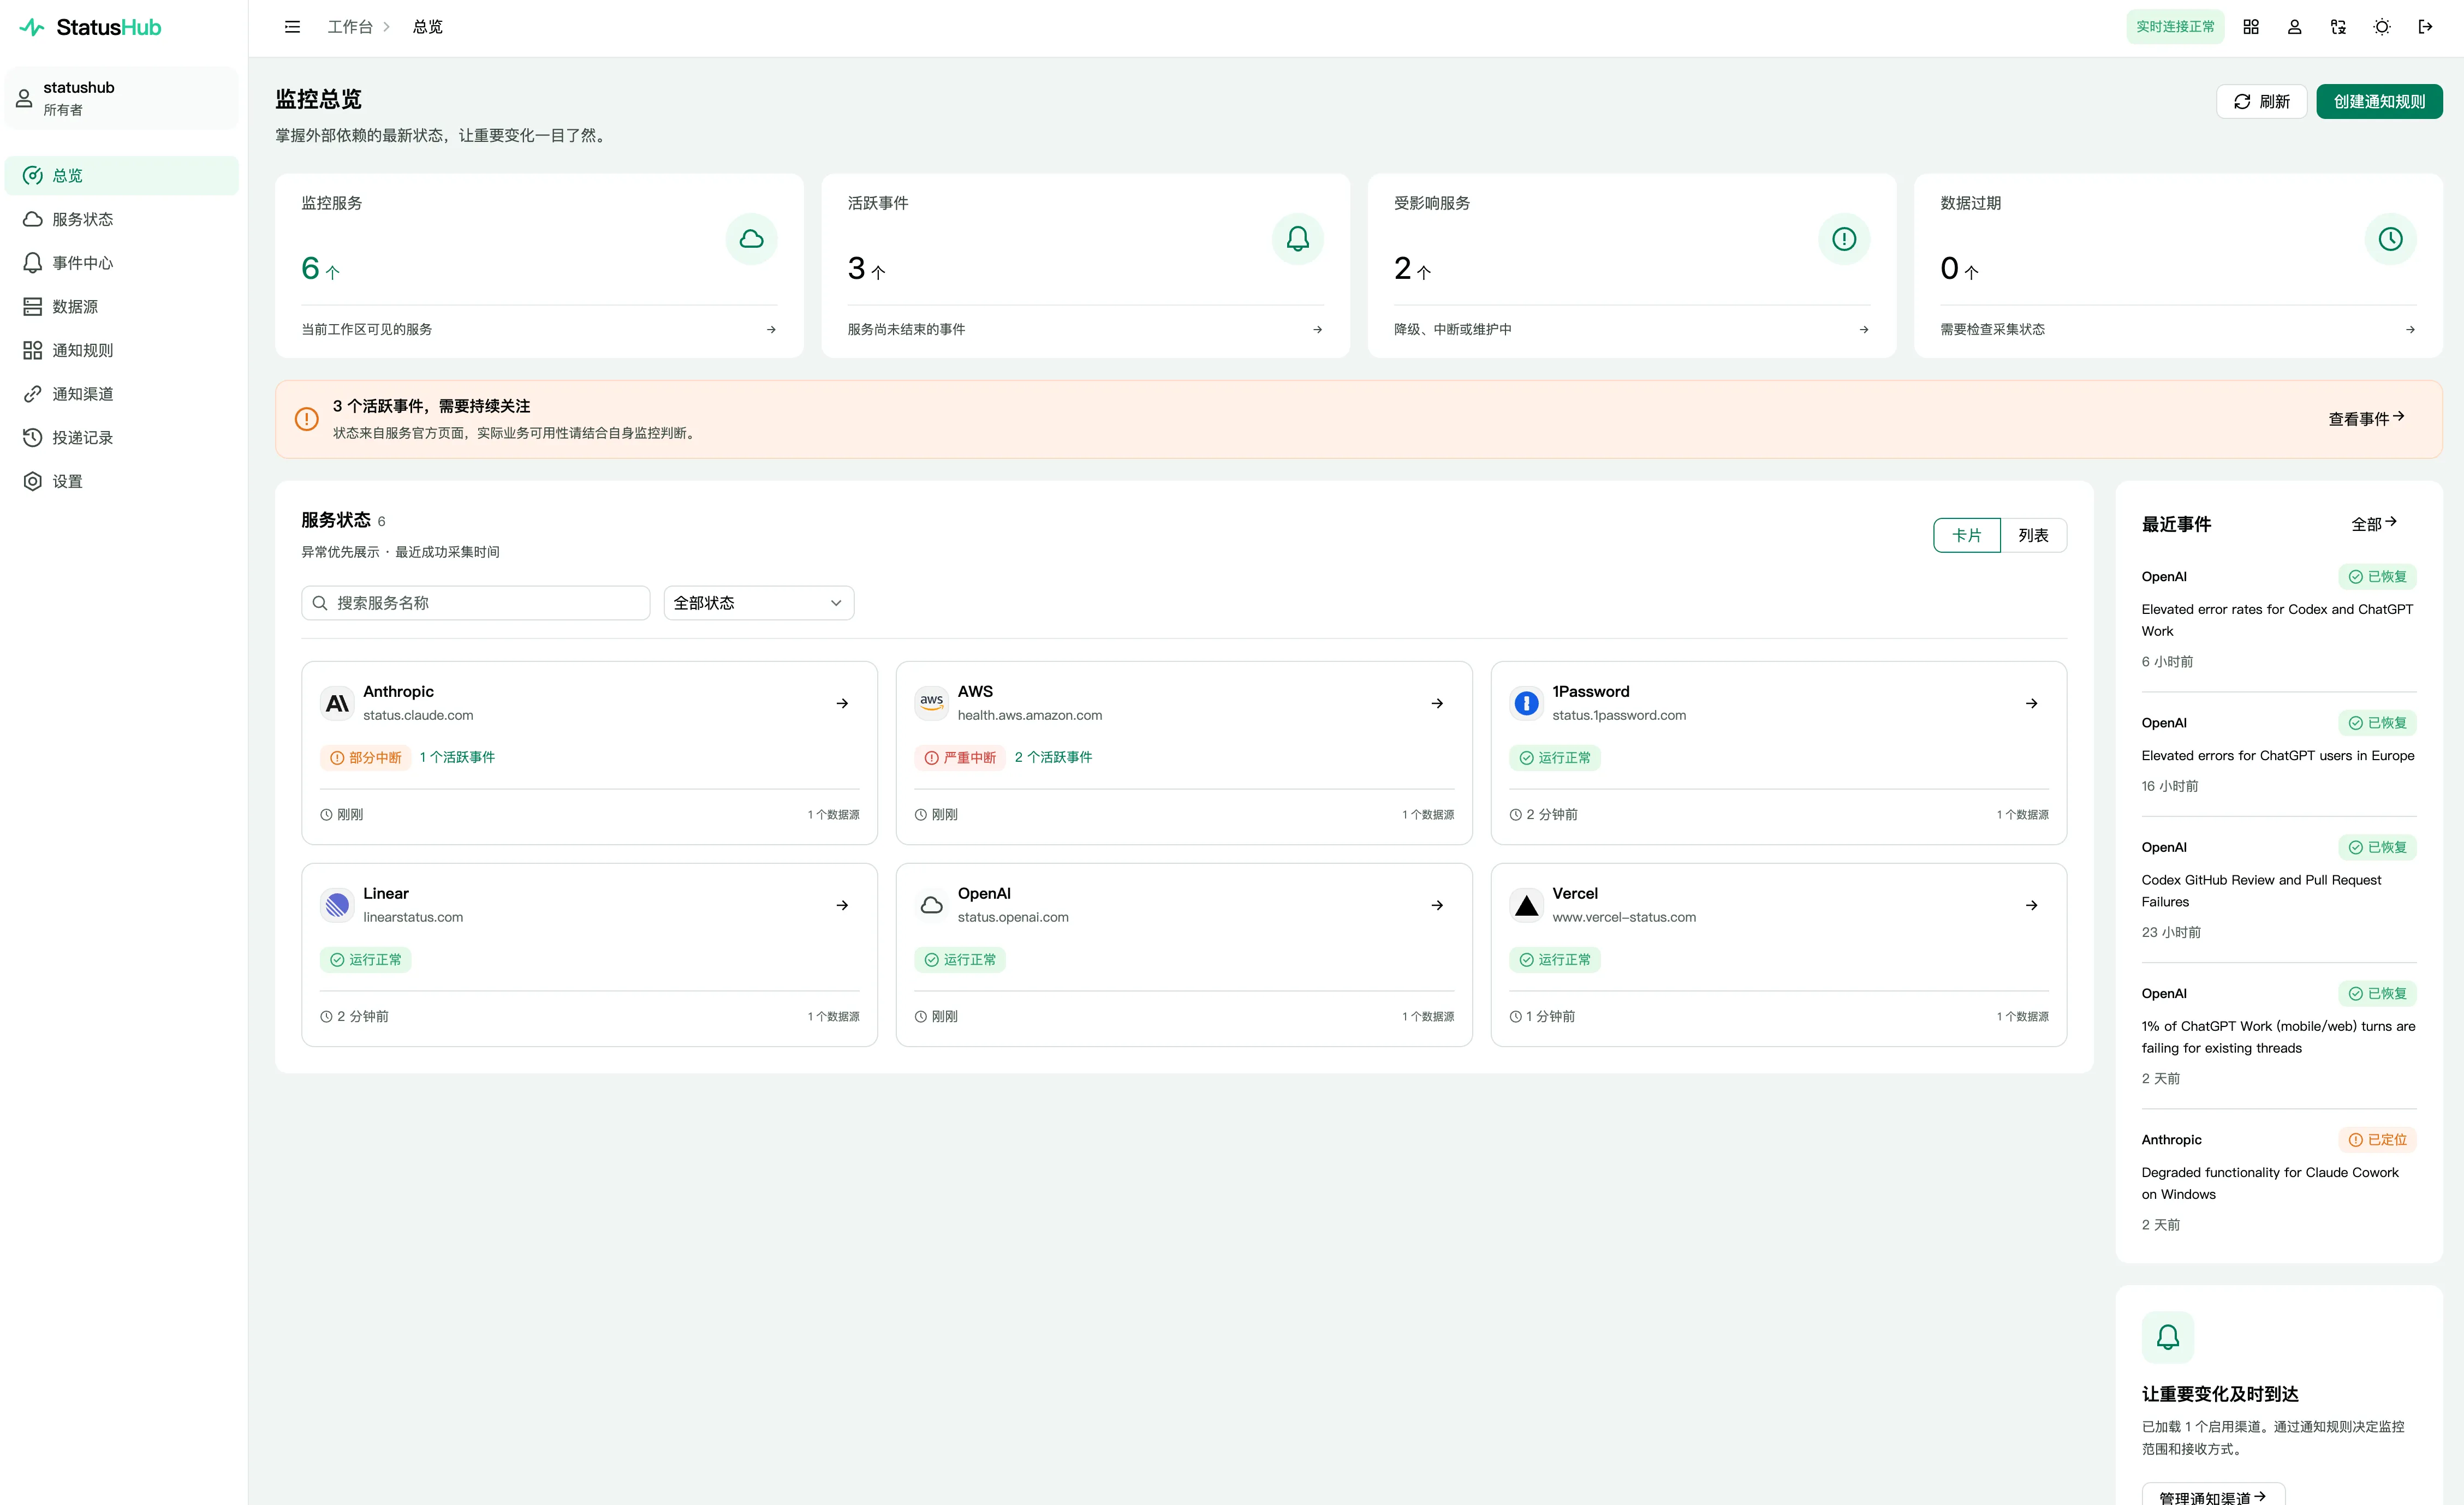Viewport: 2464px width, 1505px height.
Task: Click the arrow on 降级、中断或维护中 row
Action: 1864,329
